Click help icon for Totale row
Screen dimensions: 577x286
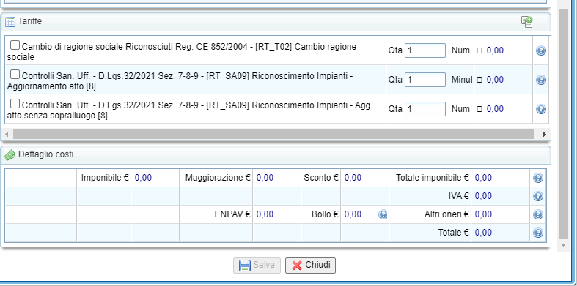[538, 233]
